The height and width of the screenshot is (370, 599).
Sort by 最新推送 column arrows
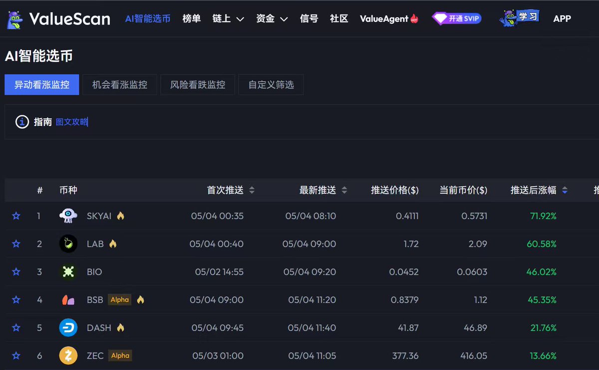(344, 190)
